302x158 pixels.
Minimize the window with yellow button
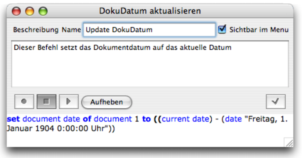pos(30,12)
